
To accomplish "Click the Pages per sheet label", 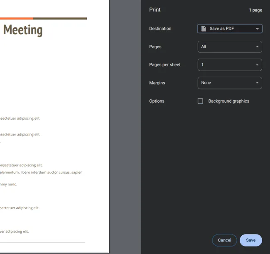I will (164, 65).
